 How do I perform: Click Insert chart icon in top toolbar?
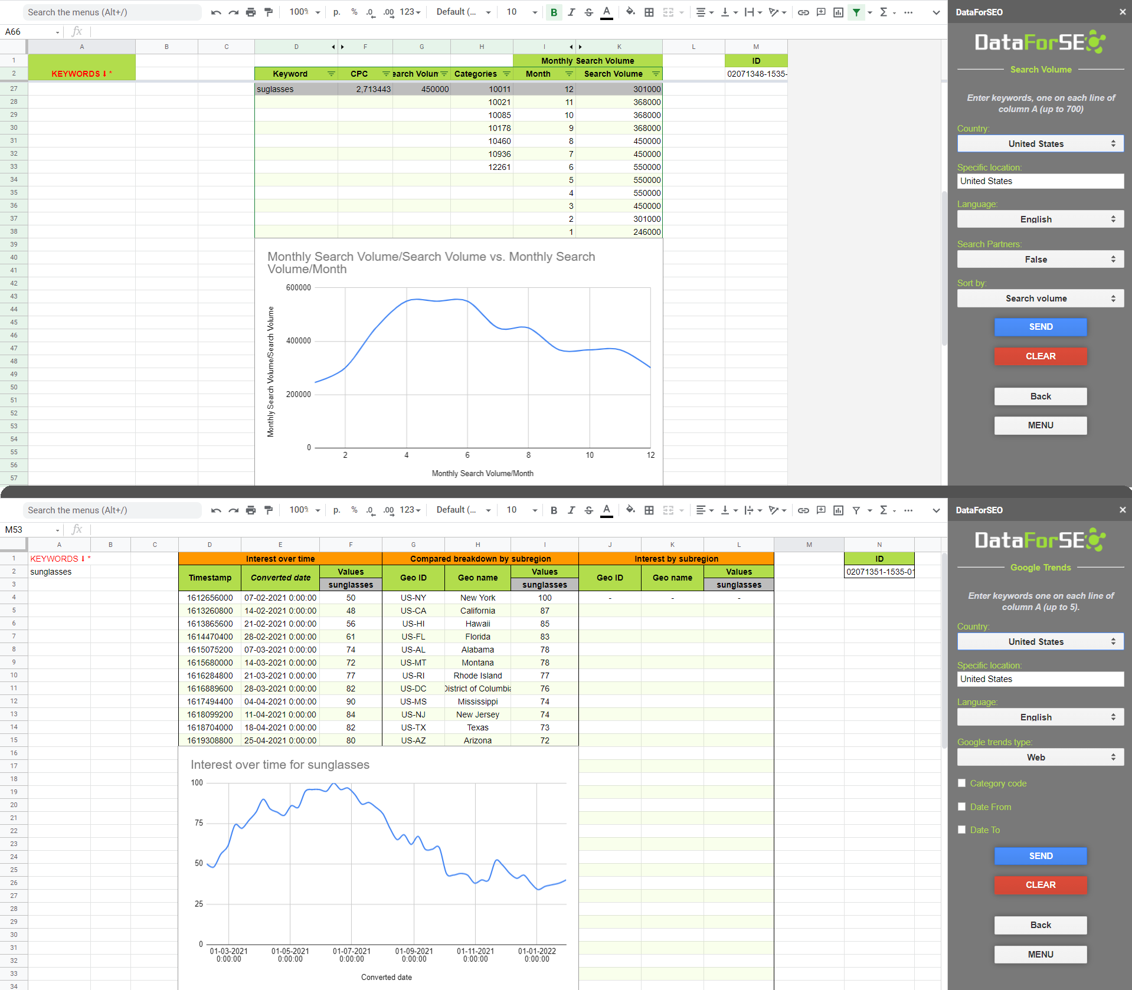838,12
